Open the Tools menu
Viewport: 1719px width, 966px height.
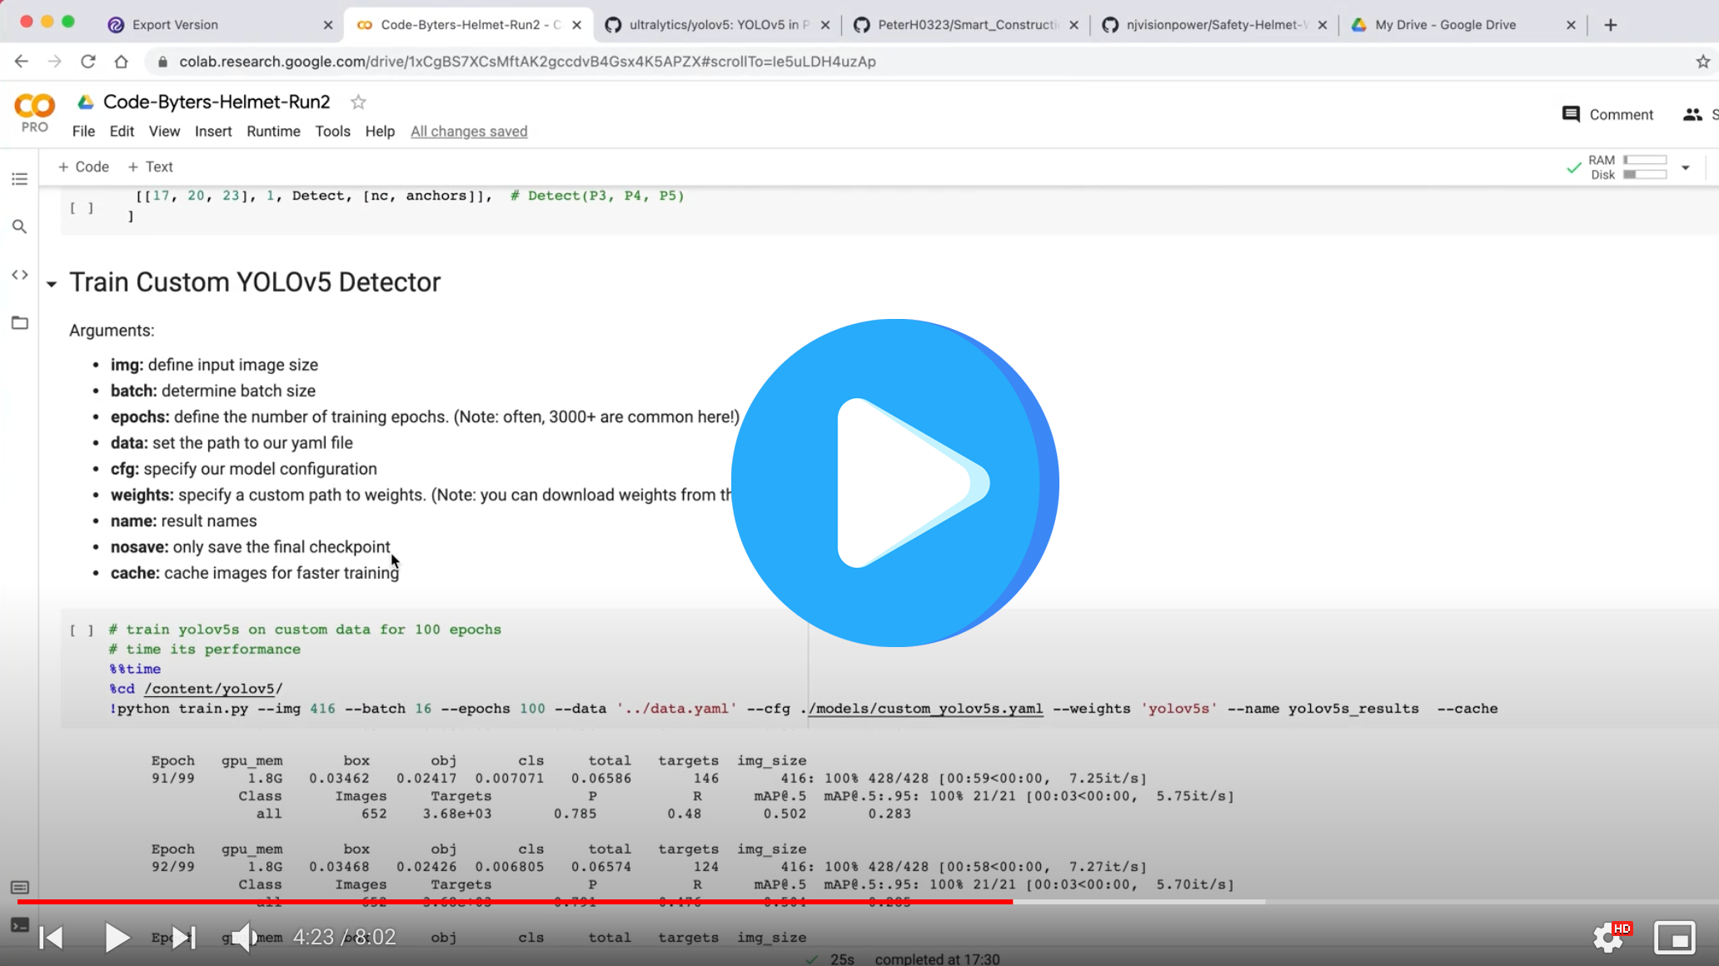pyautogui.click(x=332, y=131)
